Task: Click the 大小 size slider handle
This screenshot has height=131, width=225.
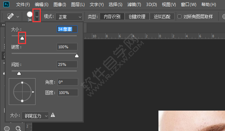Action: tap(22, 38)
